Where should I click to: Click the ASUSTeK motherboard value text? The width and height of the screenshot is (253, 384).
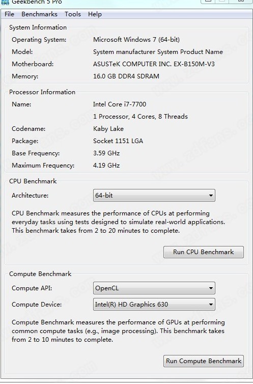tap(154, 64)
